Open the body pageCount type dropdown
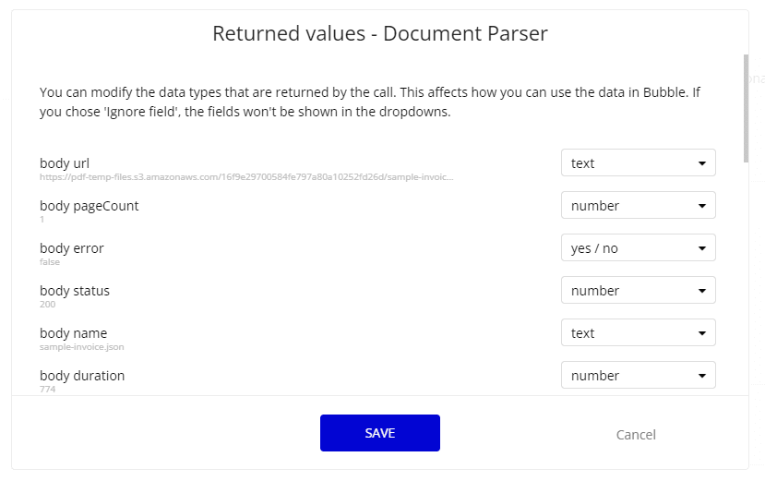Screen dimensions: 765x481 638,206
